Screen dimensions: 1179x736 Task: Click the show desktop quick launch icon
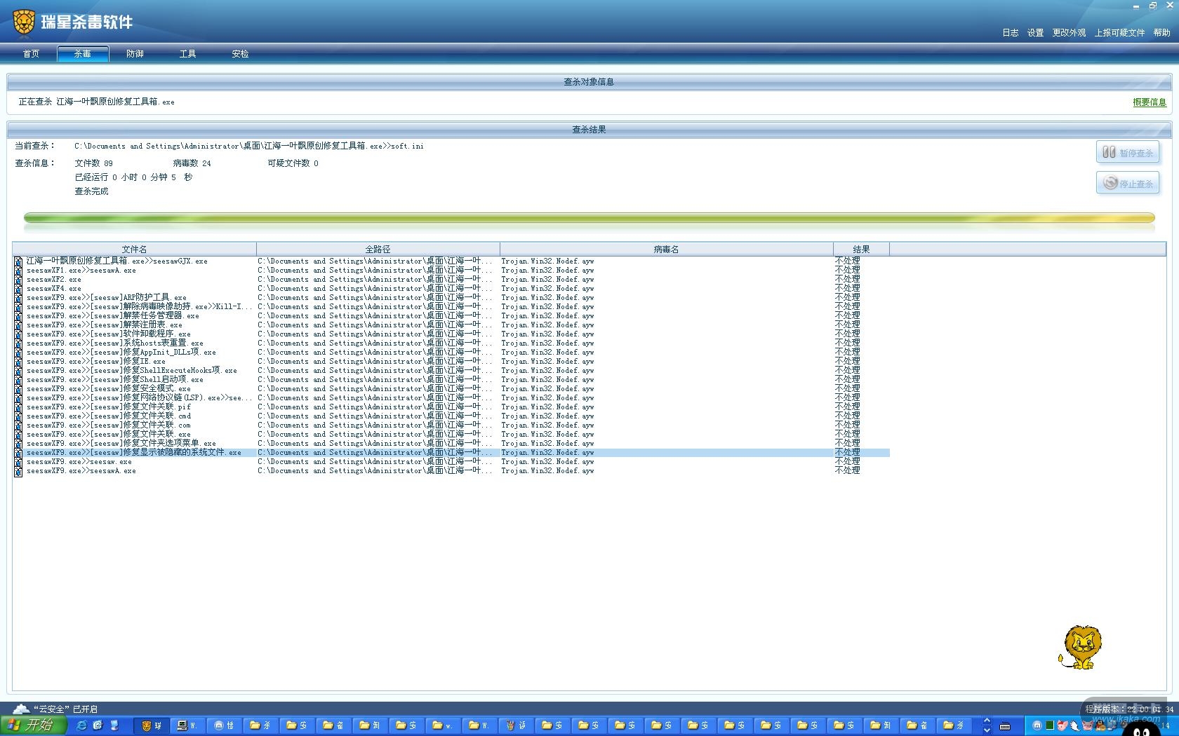point(114,725)
